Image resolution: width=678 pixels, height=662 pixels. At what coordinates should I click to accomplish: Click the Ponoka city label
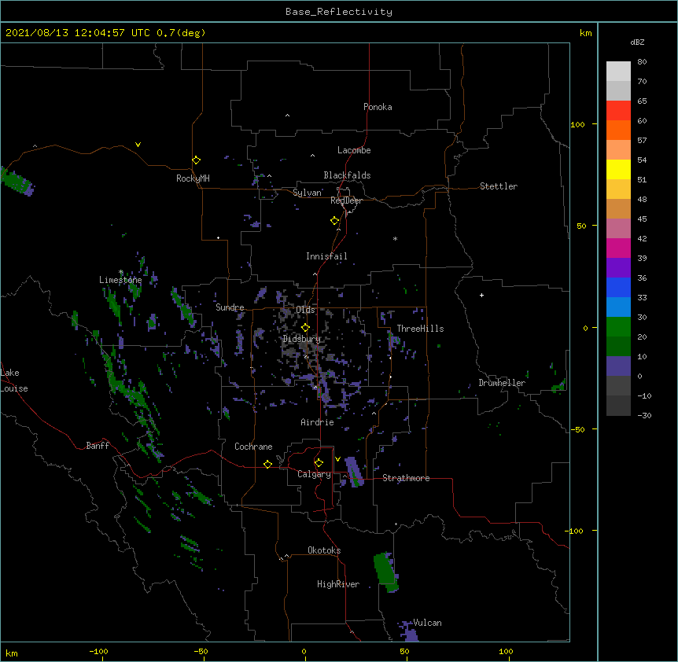point(378,107)
